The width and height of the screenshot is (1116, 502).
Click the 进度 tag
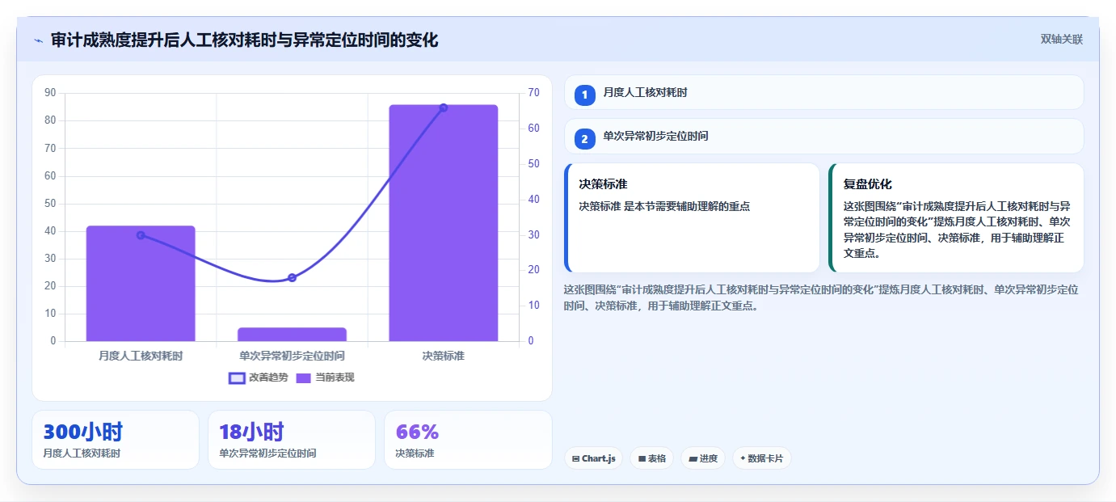point(703,458)
